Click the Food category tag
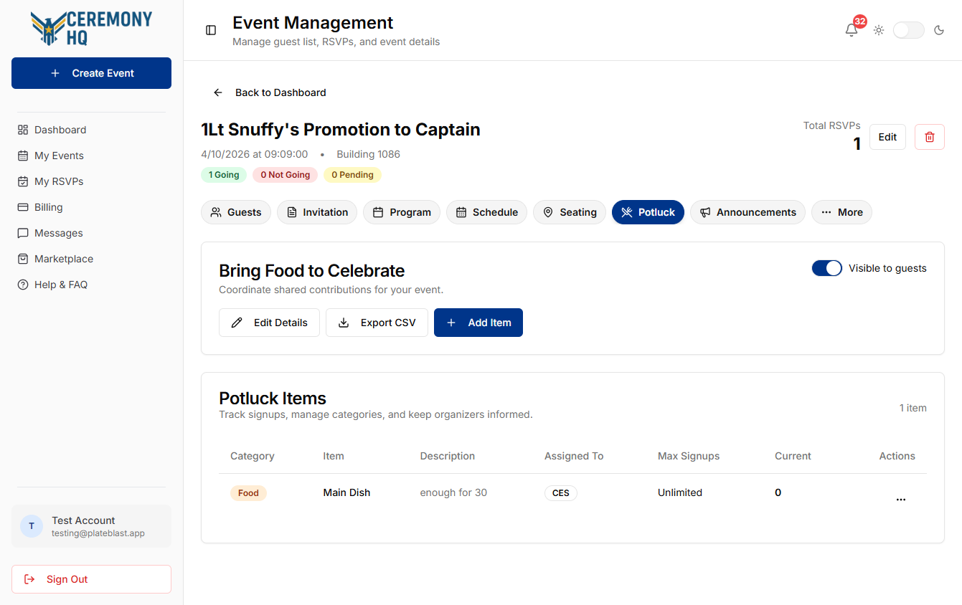The image size is (962, 605). [x=248, y=493]
